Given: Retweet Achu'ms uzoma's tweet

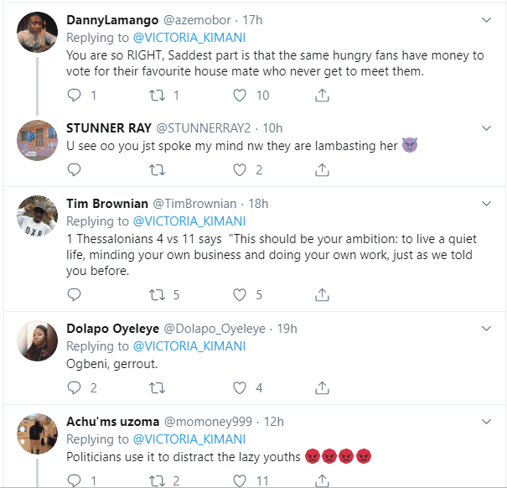Looking at the screenshot, I should click(x=157, y=480).
